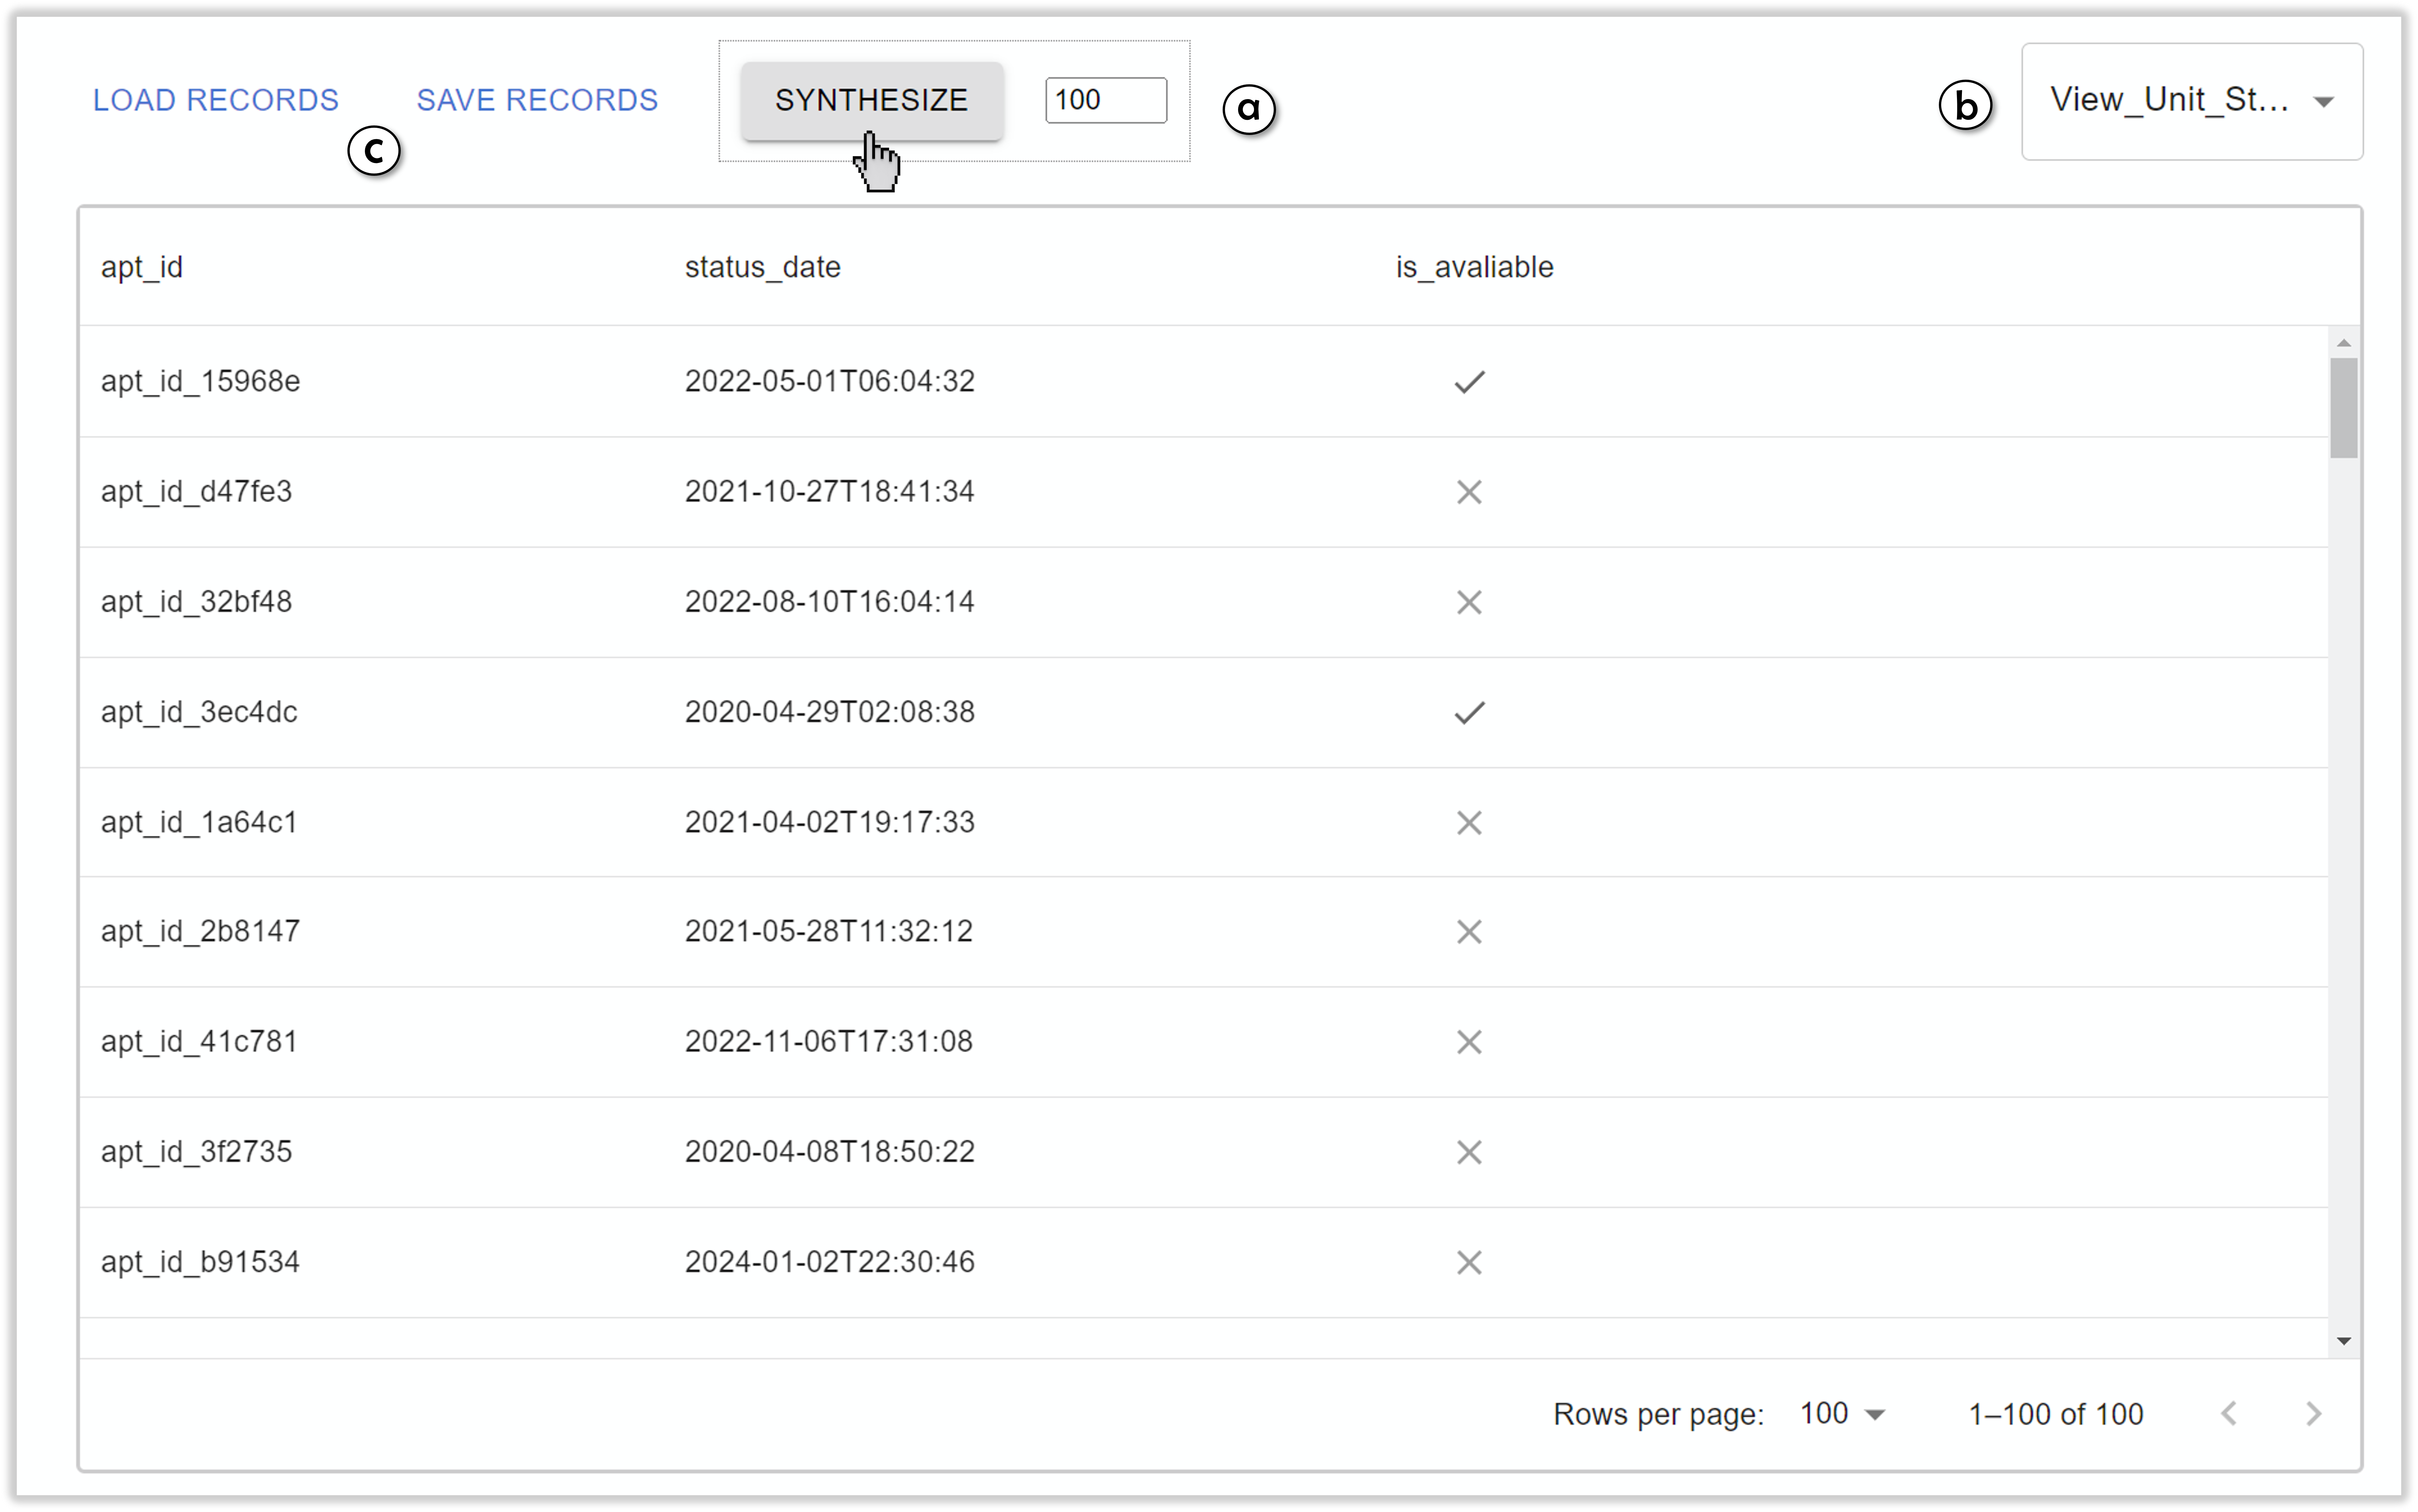Click LOAD RECORDS button

coord(216,100)
